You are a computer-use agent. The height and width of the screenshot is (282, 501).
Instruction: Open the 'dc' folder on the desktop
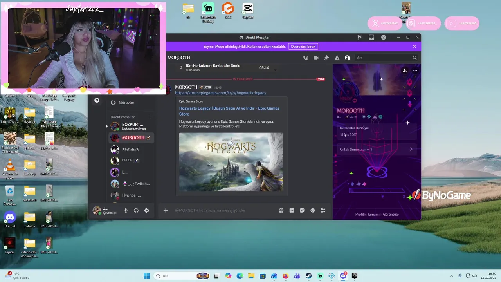pyautogui.click(x=188, y=11)
